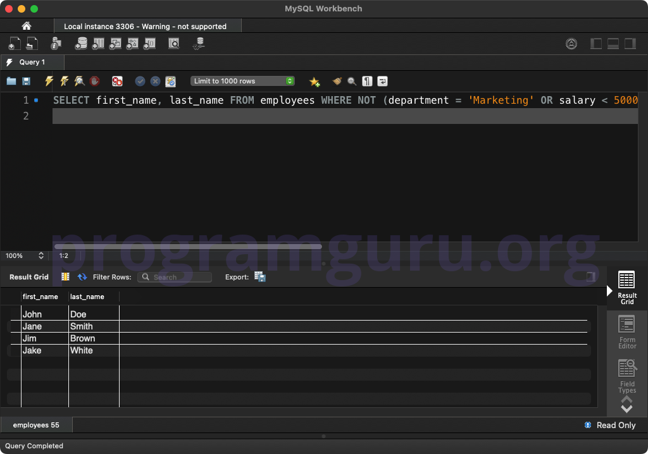Select the Smith cell
648x454 pixels.
pos(94,326)
